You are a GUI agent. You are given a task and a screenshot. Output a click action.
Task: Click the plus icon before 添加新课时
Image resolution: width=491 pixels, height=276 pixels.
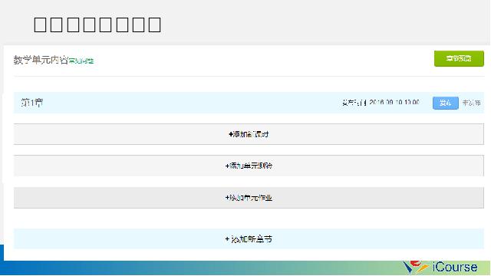(231, 134)
